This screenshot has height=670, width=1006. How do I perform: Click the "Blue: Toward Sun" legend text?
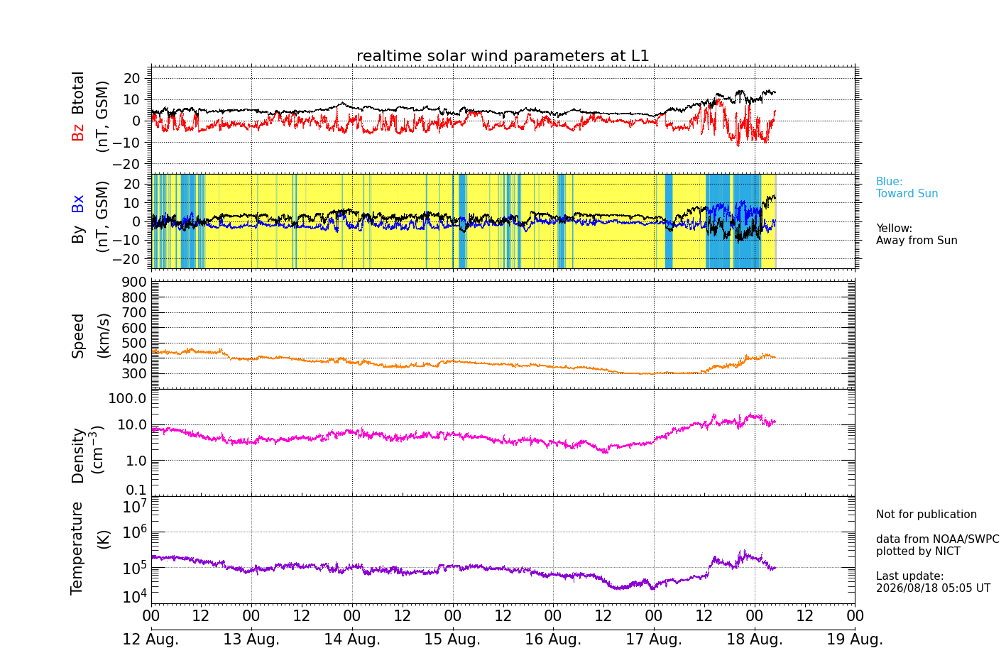click(x=907, y=187)
